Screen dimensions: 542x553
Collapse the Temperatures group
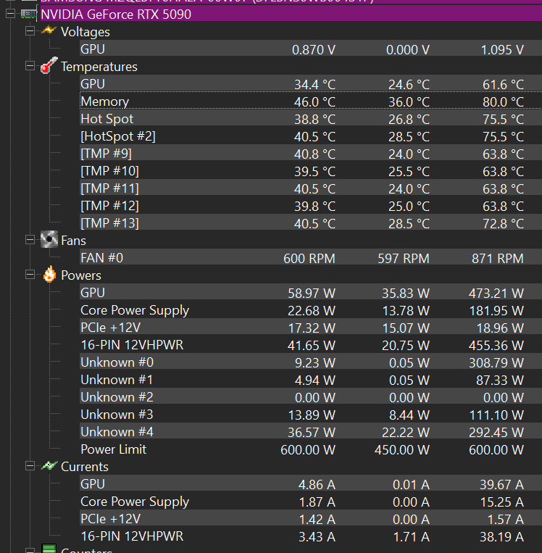[30, 66]
